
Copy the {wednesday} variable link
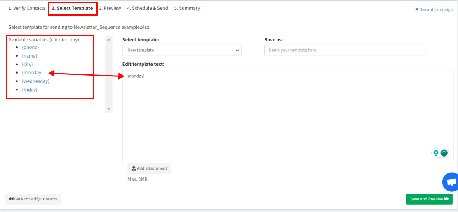click(x=35, y=81)
